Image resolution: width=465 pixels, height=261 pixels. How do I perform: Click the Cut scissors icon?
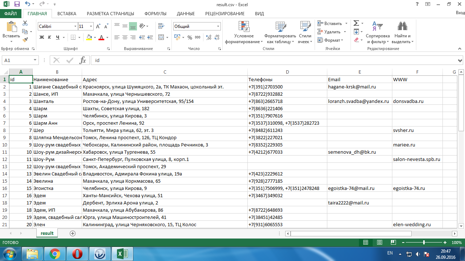[x=25, y=23]
